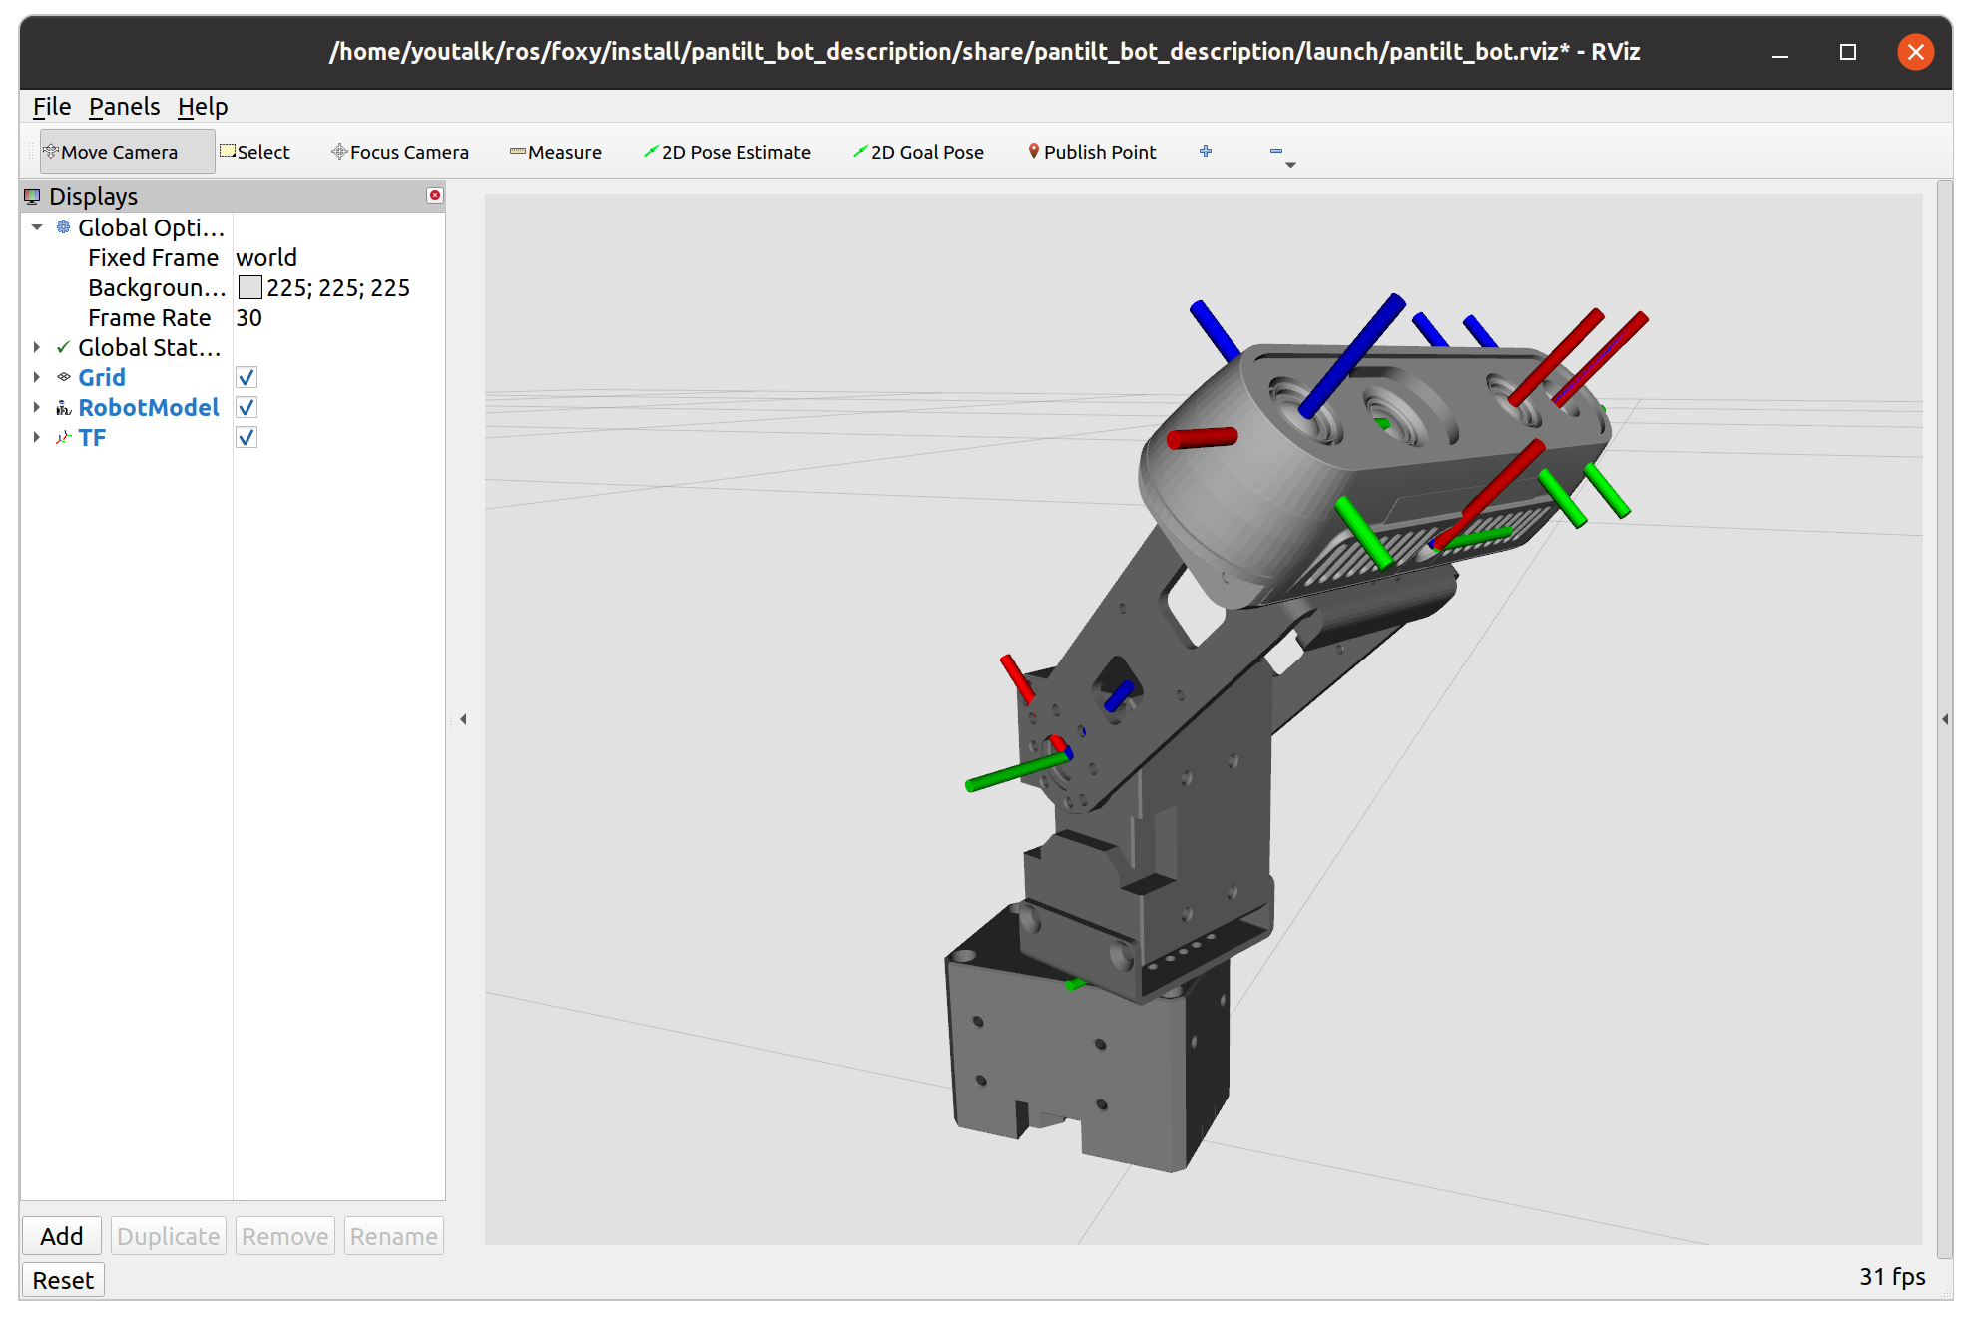This screenshot has height=1319, width=1973.
Task: Click the add tool plus icon
Action: [1206, 151]
